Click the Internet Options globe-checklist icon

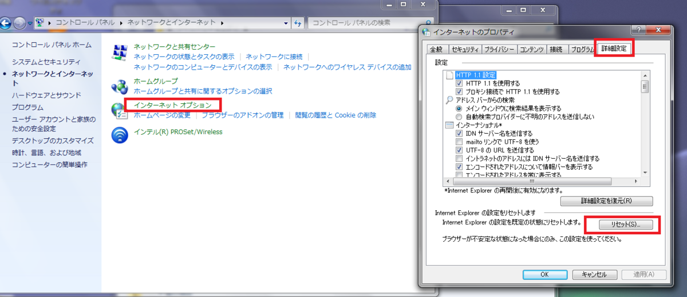[x=120, y=110]
